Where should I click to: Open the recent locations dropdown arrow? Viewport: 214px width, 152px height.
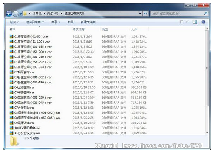coord(20,14)
